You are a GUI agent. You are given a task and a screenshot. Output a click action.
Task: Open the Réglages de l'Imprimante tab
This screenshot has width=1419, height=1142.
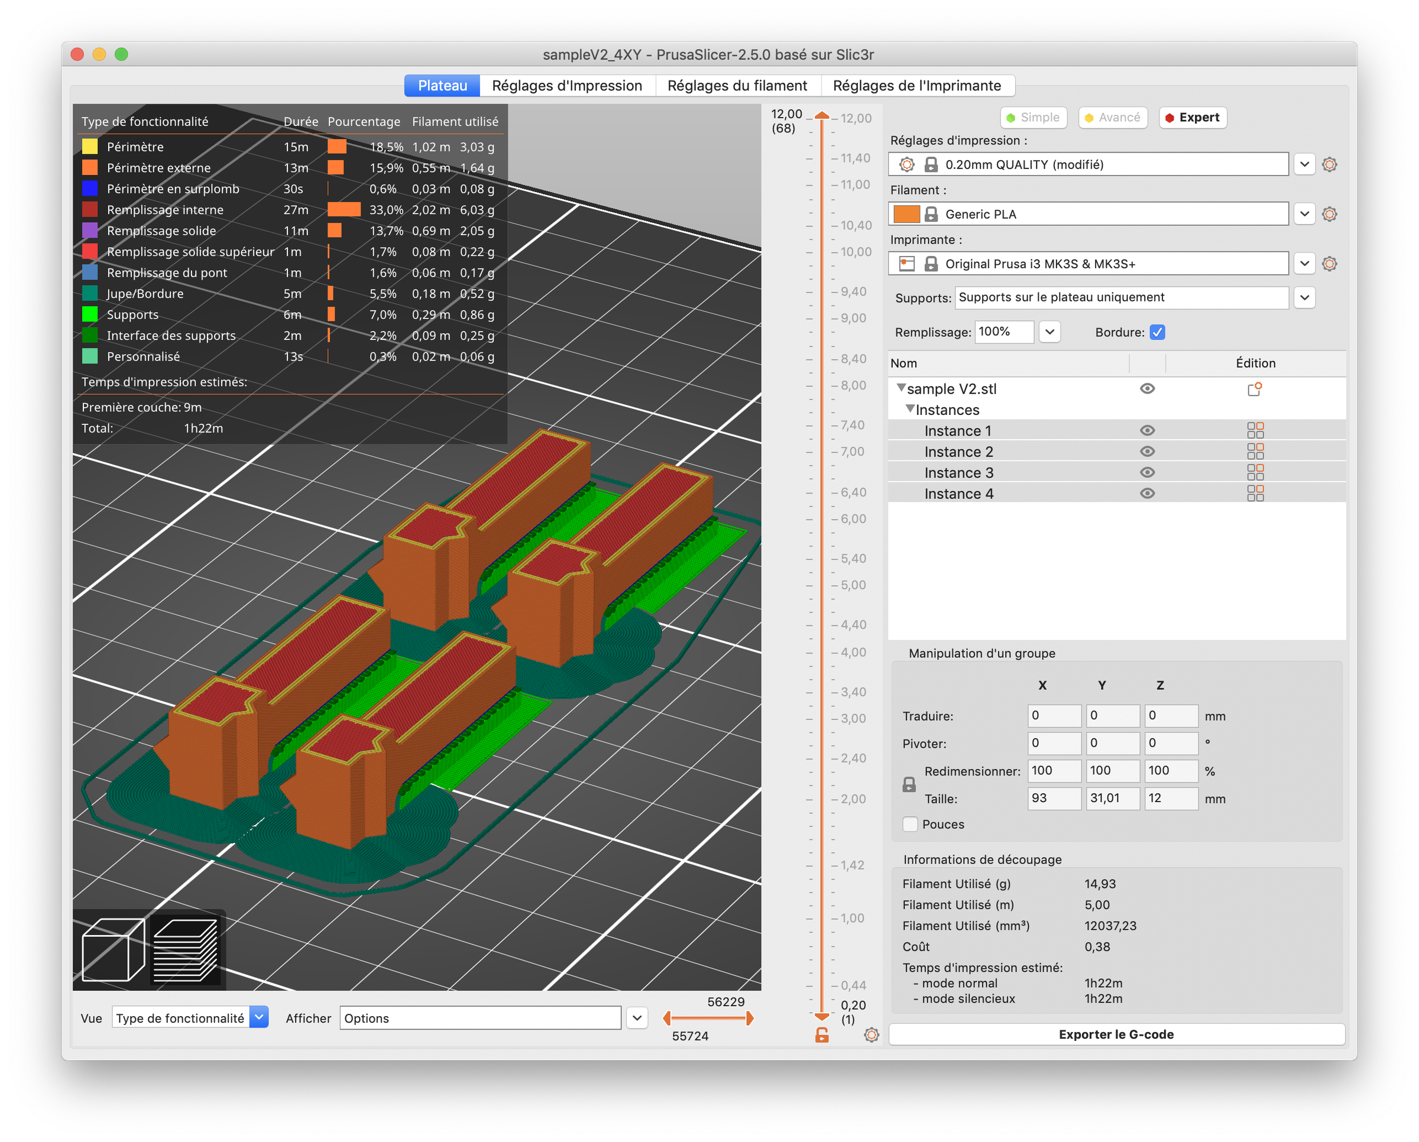point(917,85)
